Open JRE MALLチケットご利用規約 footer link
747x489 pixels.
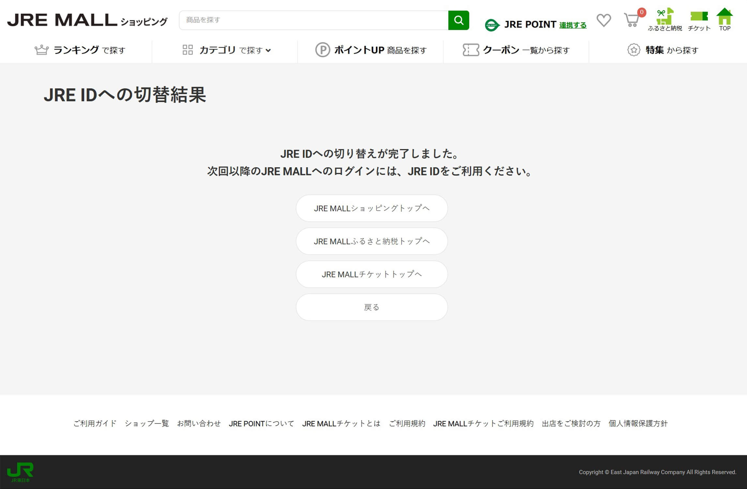click(483, 423)
